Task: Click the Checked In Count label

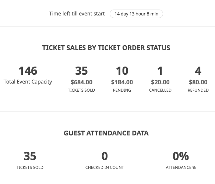Action: 105,167
